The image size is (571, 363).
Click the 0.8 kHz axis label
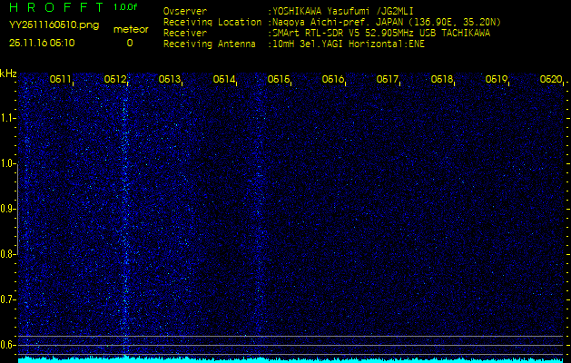(7, 254)
